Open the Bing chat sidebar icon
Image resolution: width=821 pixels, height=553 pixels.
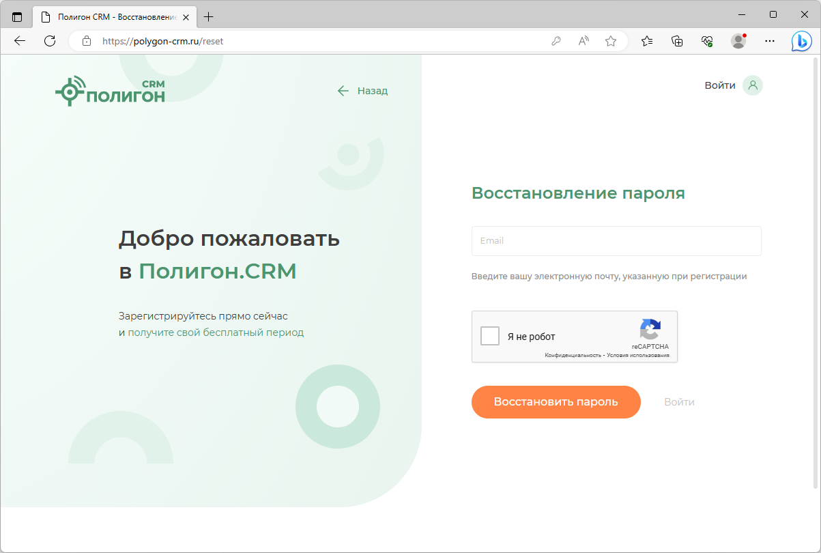[801, 41]
